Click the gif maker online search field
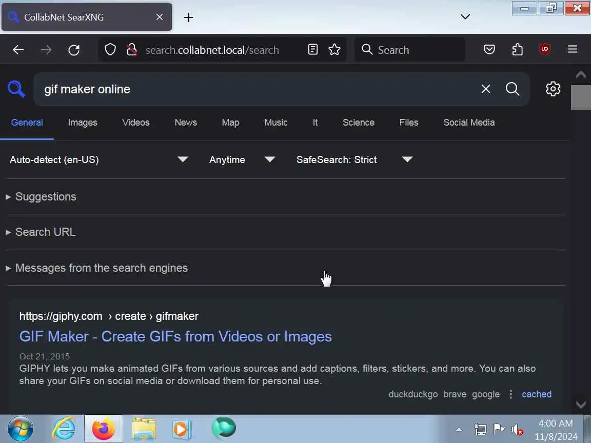The image size is (591, 443). click(x=260, y=89)
